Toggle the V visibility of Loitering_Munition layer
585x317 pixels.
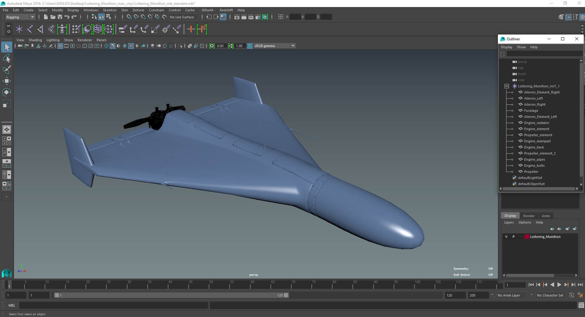point(506,237)
